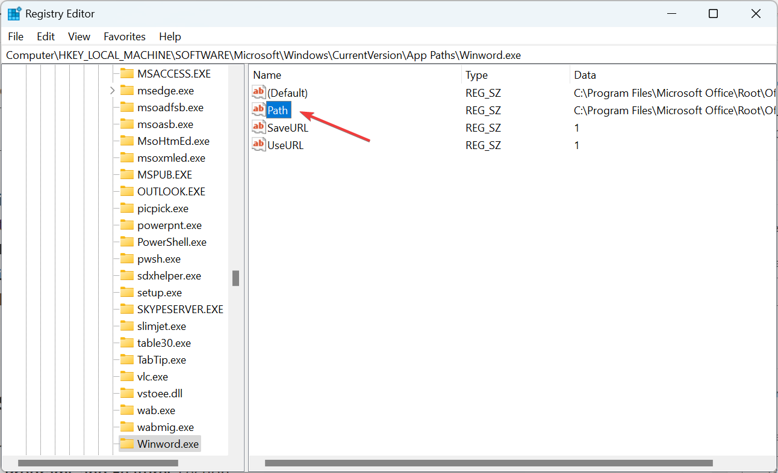The width and height of the screenshot is (778, 473).
Task: Open the Favorites menu
Action: point(125,37)
